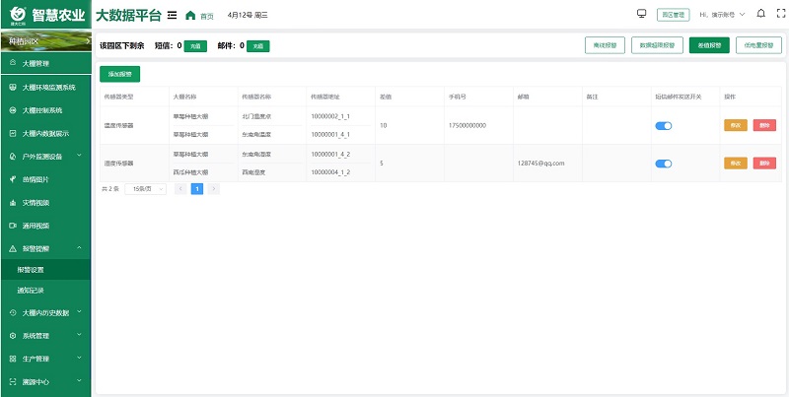Image resolution: width=789 pixels, height=397 pixels.
Task: Toggle SMS/email switch for 湿度传感器 row
Action: tap(664, 164)
